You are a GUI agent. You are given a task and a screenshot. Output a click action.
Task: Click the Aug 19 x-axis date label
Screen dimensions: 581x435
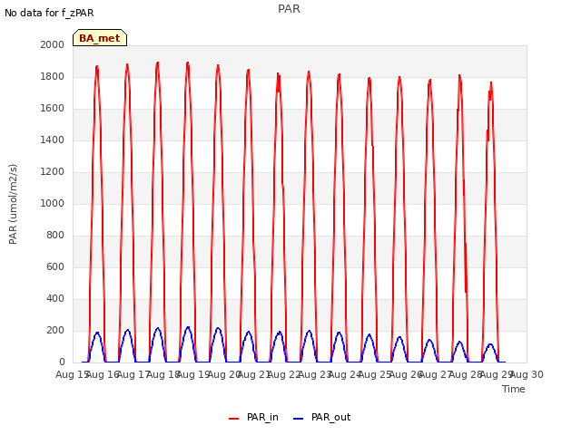coord(193,374)
